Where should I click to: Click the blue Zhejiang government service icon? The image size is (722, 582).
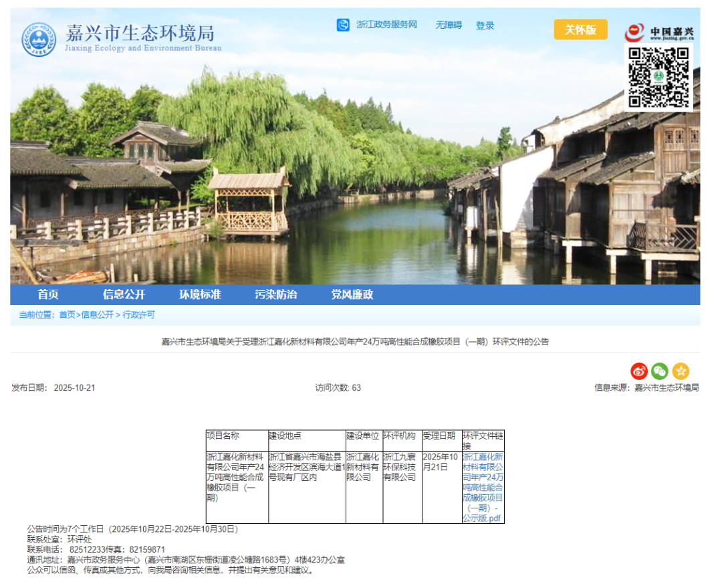click(x=343, y=25)
